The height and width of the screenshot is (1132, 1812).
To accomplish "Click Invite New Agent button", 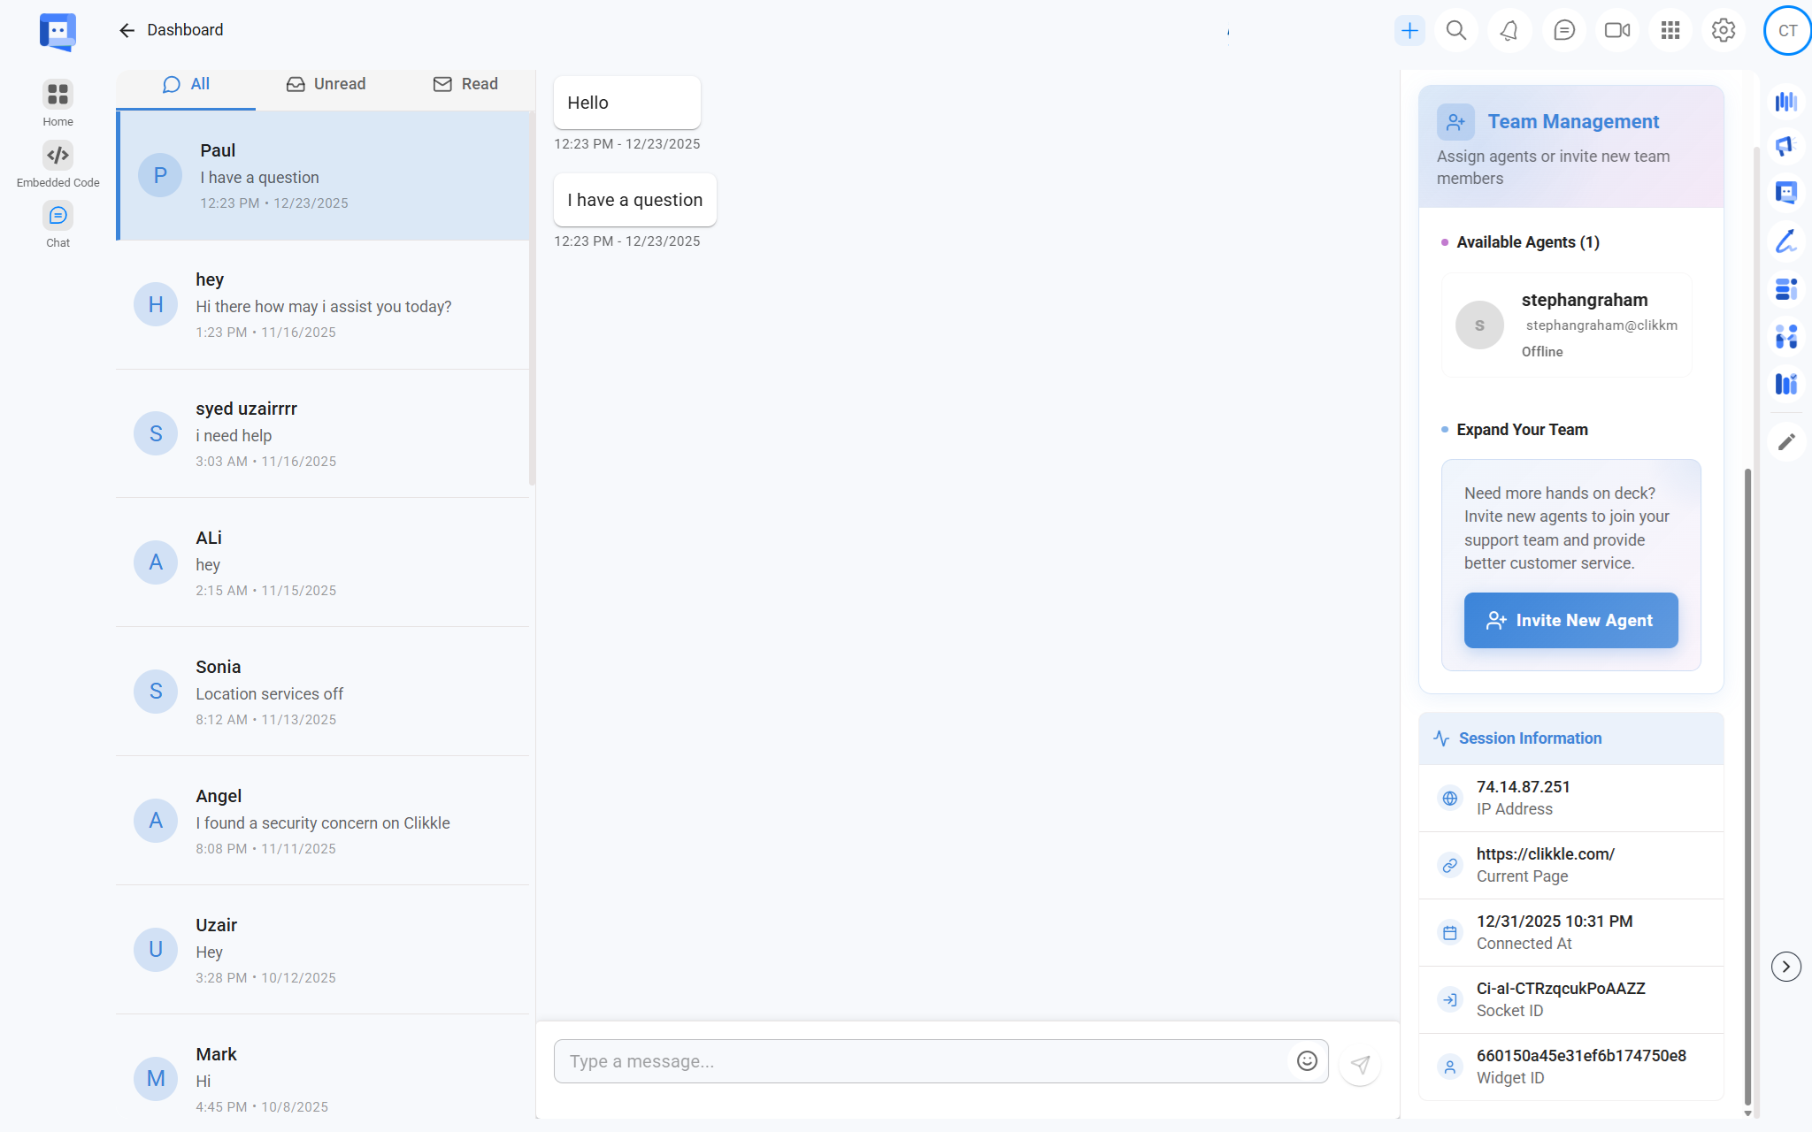I will (1570, 620).
